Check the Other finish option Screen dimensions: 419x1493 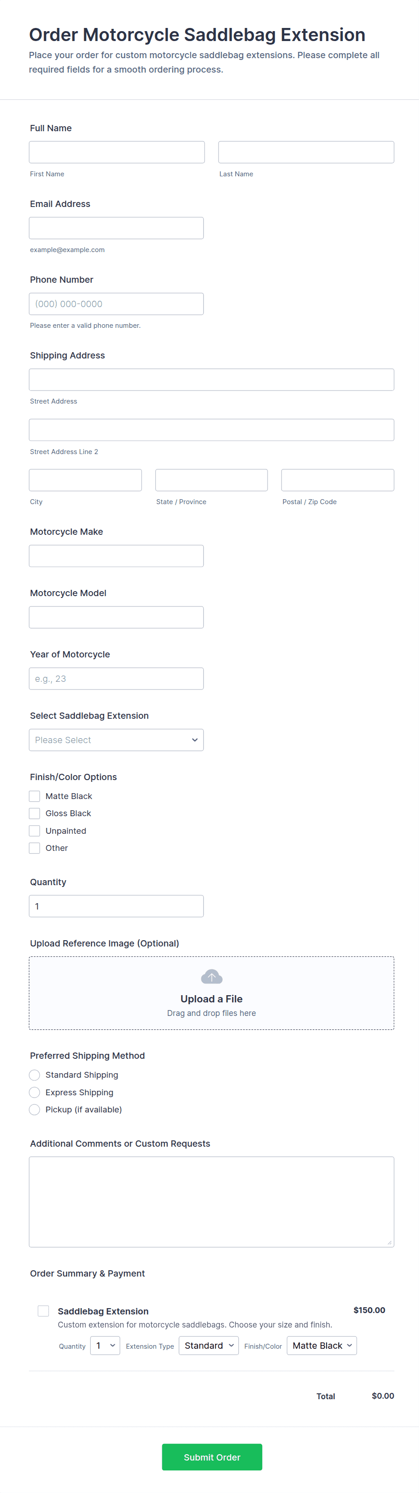(x=35, y=848)
